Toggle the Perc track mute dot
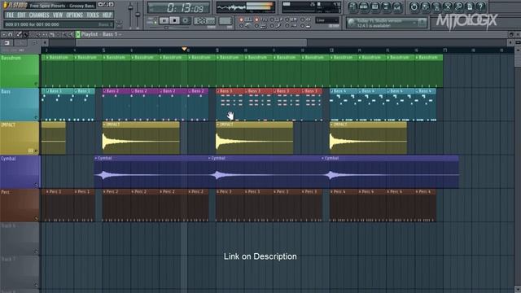This screenshot has width=521, height=293. pyautogui.click(x=36, y=219)
